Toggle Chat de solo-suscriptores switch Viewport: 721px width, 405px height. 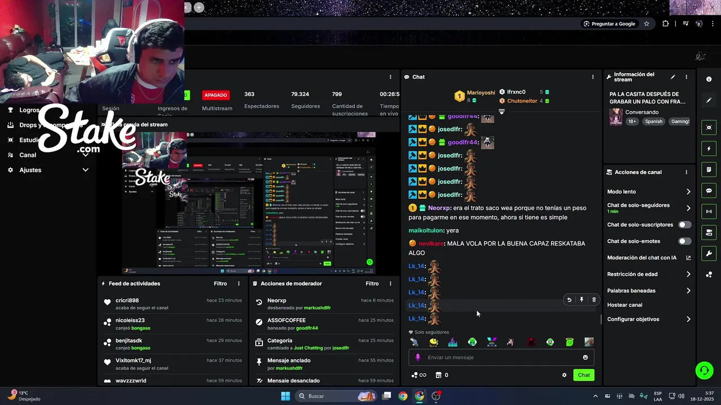click(684, 224)
